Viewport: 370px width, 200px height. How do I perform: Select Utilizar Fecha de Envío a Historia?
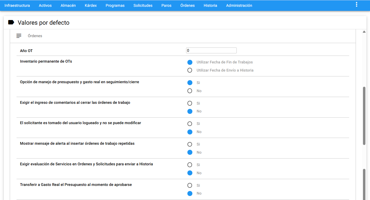(190, 70)
